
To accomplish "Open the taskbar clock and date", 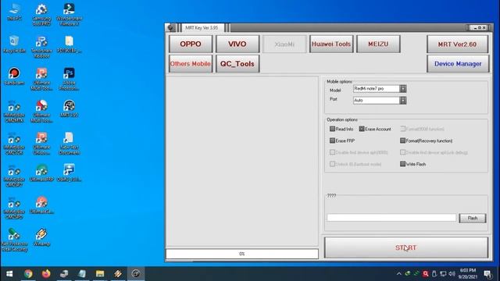I will coord(467,274).
